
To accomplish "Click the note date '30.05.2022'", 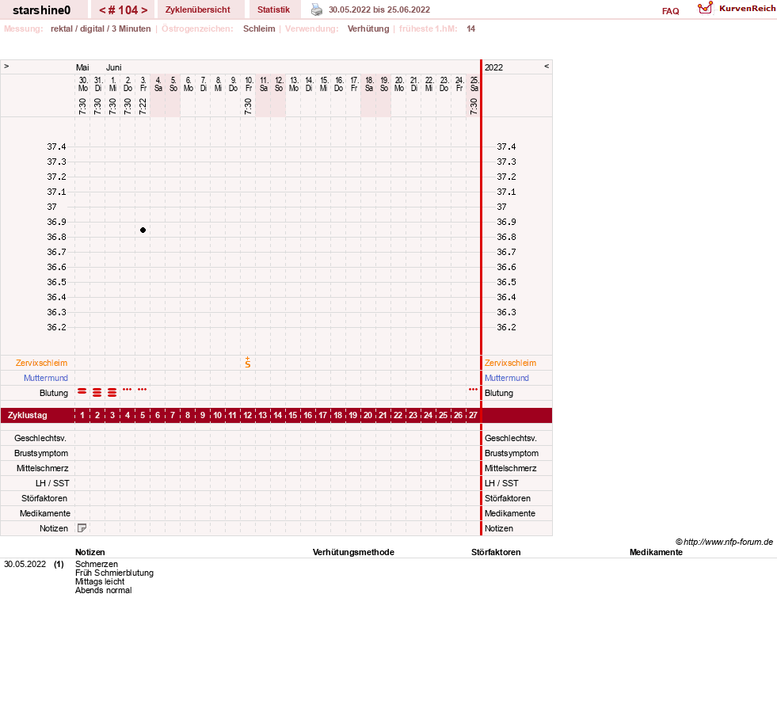I will click(x=25, y=564).
